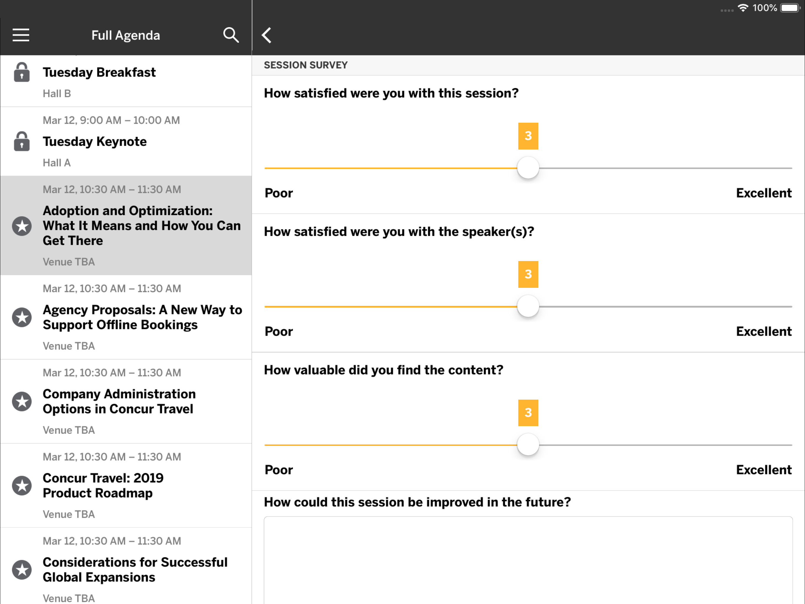This screenshot has width=805, height=604.
Task: Click session satisfaction slider handle
Action: click(x=528, y=168)
